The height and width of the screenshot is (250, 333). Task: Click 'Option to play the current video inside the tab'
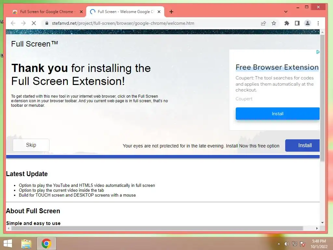pyautogui.click(x=61, y=190)
